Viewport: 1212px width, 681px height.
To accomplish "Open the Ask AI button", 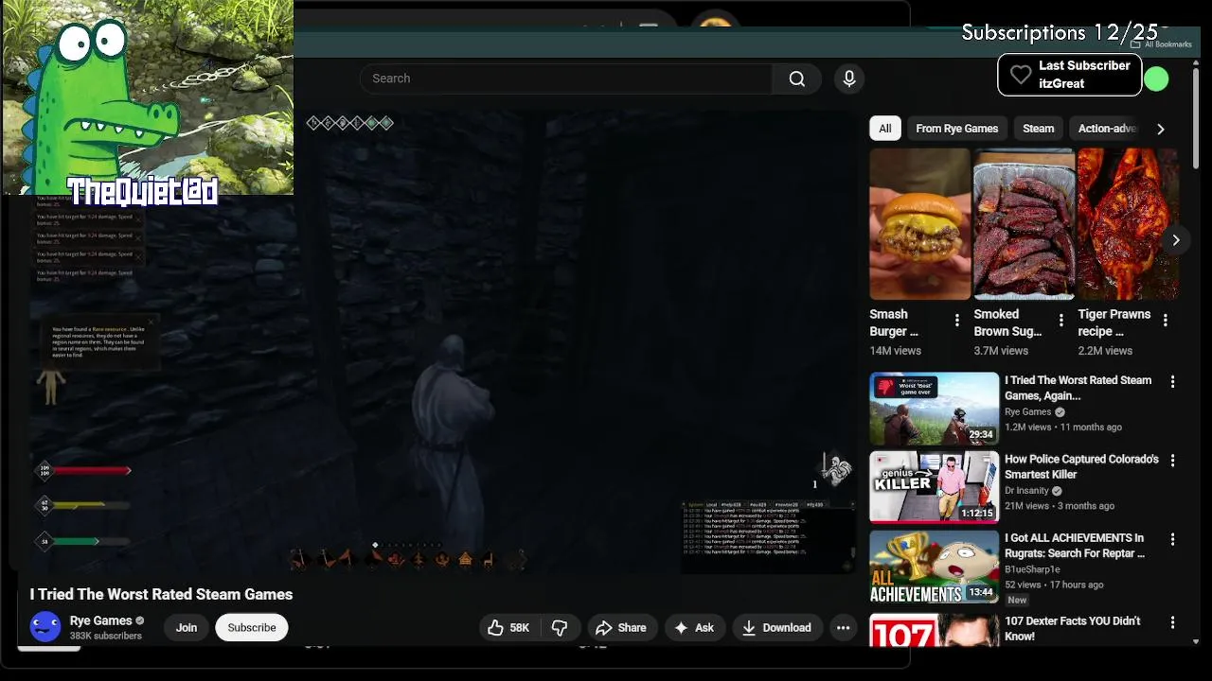I will pos(694,627).
